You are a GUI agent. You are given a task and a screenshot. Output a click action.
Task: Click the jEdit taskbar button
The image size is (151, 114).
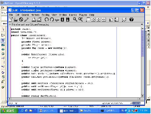tap(68, 111)
